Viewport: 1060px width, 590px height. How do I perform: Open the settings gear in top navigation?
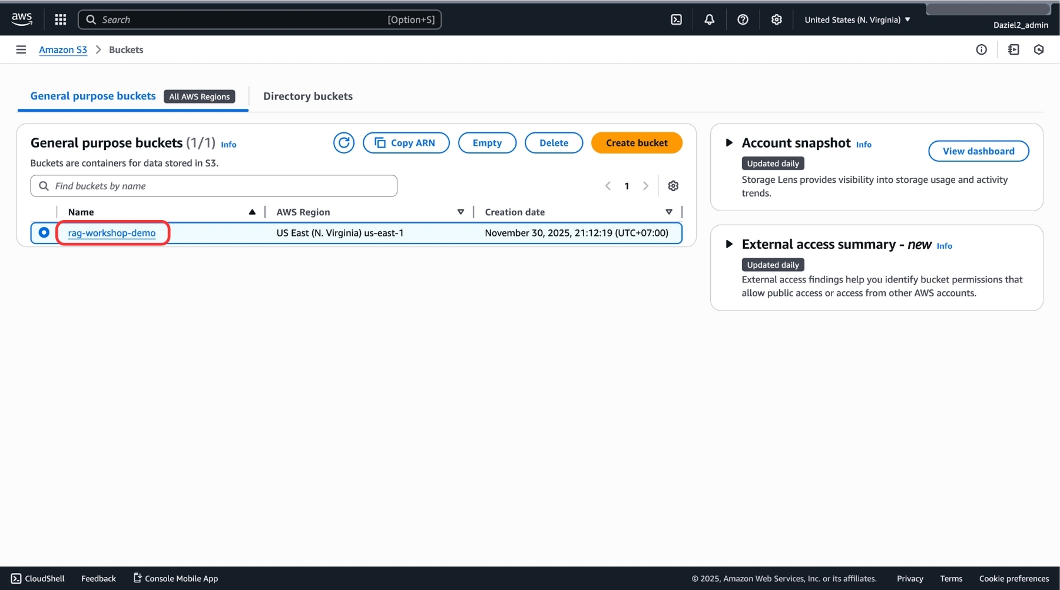click(776, 19)
